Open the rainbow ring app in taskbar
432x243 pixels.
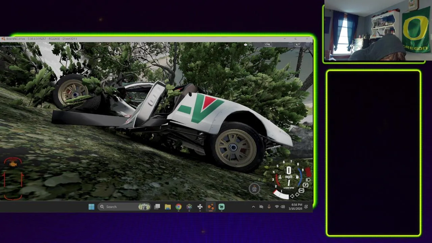click(189, 207)
